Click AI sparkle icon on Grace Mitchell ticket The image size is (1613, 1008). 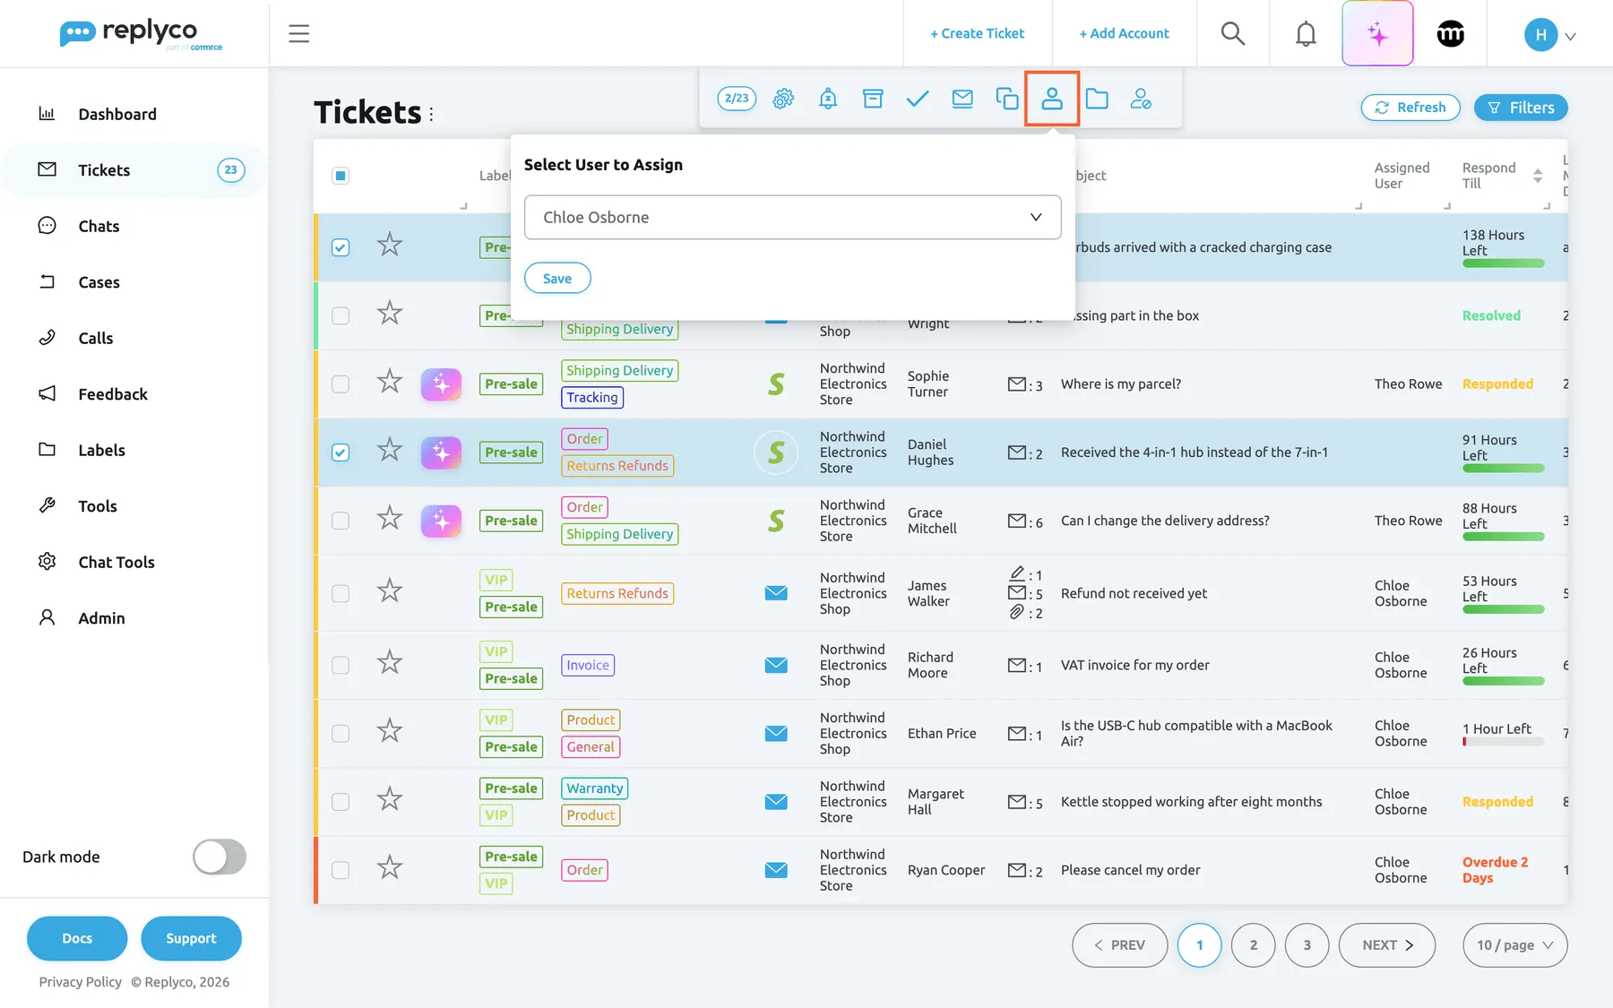tap(441, 521)
